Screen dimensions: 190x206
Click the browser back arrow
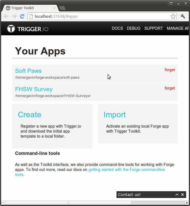pyautogui.click(x=6, y=16)
